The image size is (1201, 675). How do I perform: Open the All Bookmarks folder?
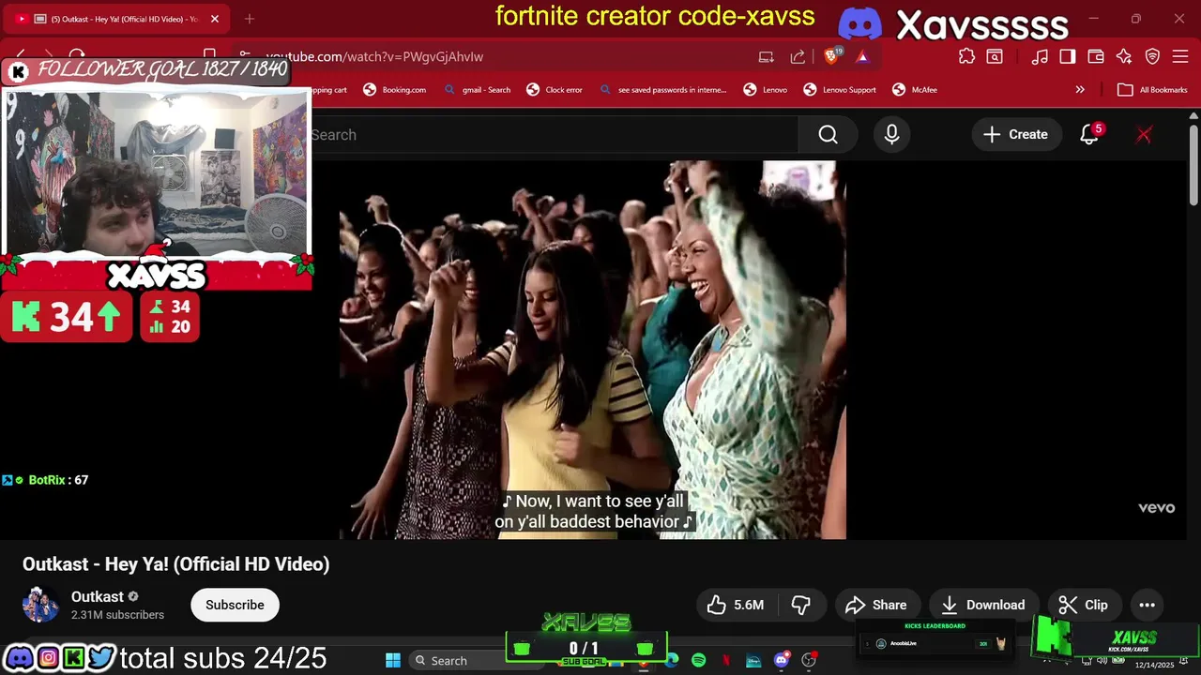click(1152, 90)
